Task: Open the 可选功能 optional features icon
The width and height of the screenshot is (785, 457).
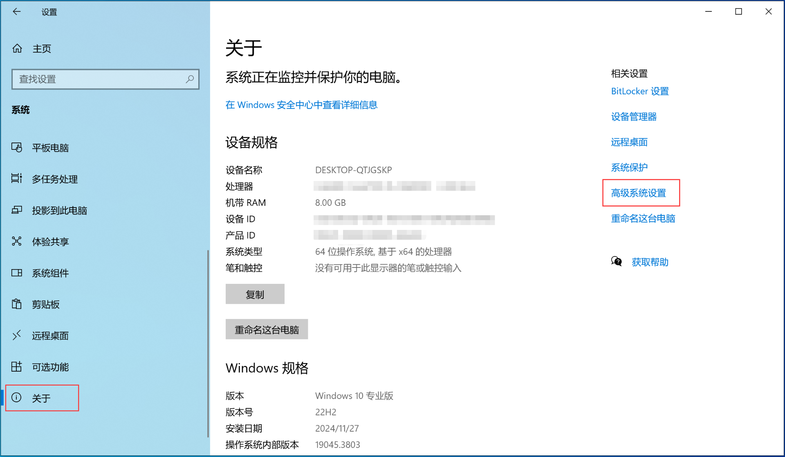Action: click(17, 367)
